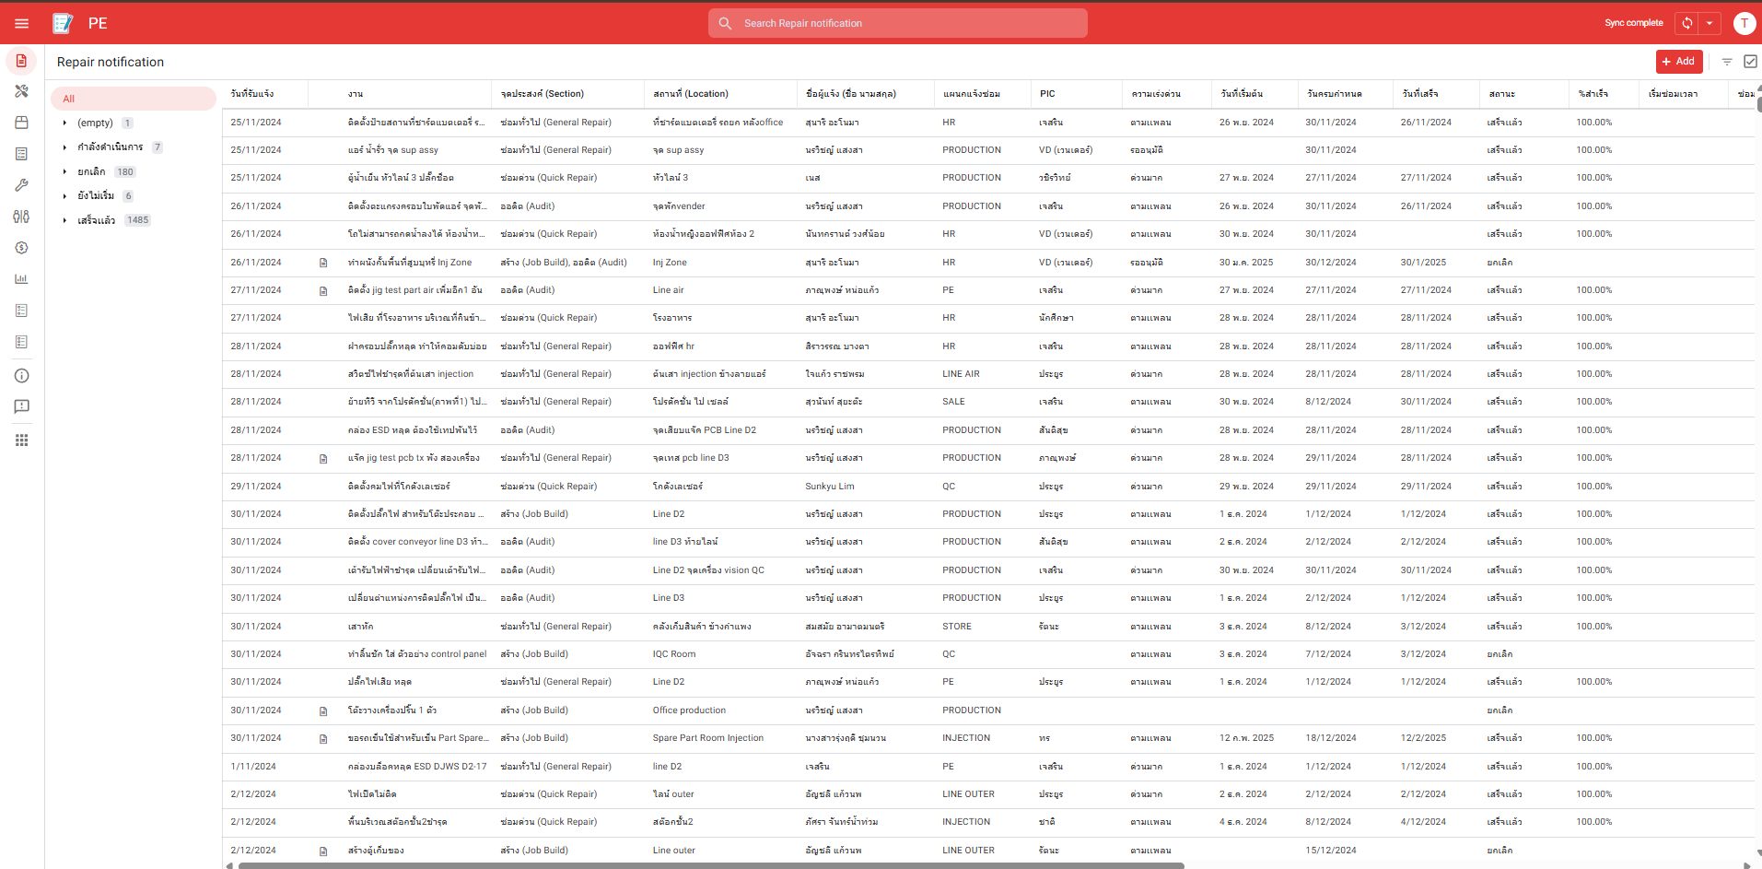Expand the (empty) group arrow
Screen dimensions: 1762x869
64,123
